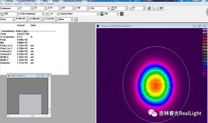Viewport: 208px width, 123px height.
Task: Click the beam axis icon beside Off
Action: (2, 14)
